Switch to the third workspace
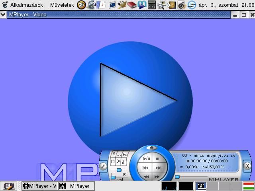The width and height of the screenshot is (255, 191). [x=224, y=186]
